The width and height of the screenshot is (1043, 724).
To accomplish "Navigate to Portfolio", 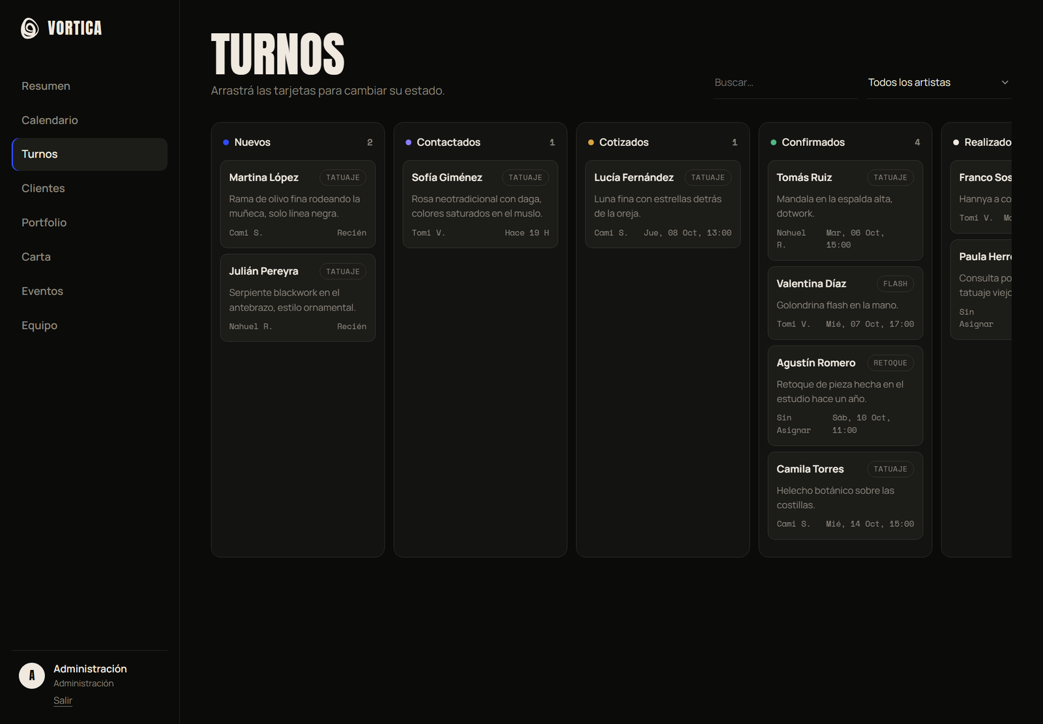I will (x=89, y=223).
